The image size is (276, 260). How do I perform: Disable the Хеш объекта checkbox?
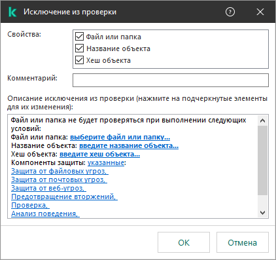(x=79, y=60)
